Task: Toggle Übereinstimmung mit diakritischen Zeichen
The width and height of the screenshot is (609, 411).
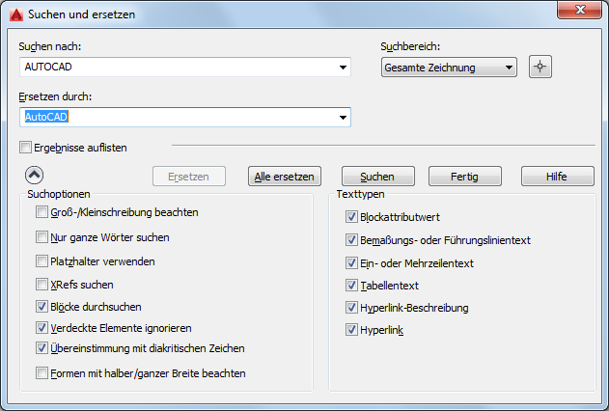Action: tap(42, 348)
